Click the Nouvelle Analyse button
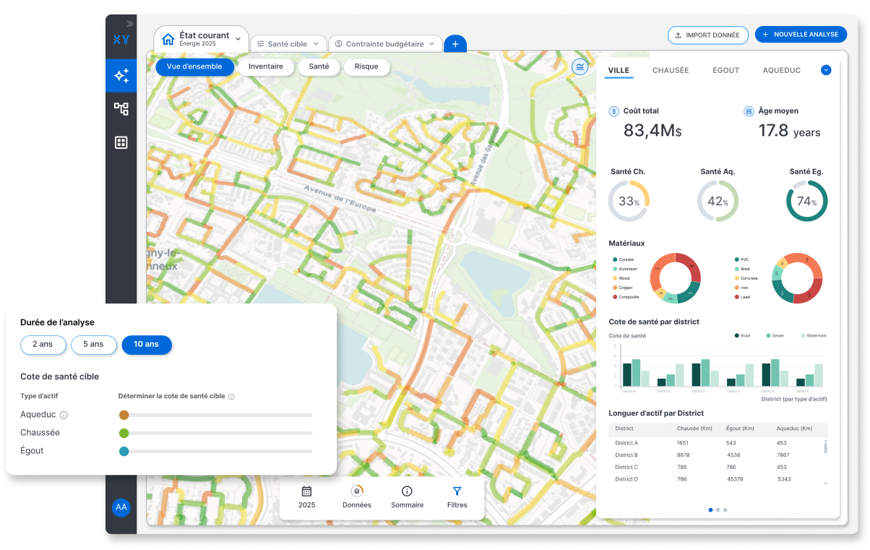Image resolution: width=870 pixels, height=550 pixels. point(801,35)
